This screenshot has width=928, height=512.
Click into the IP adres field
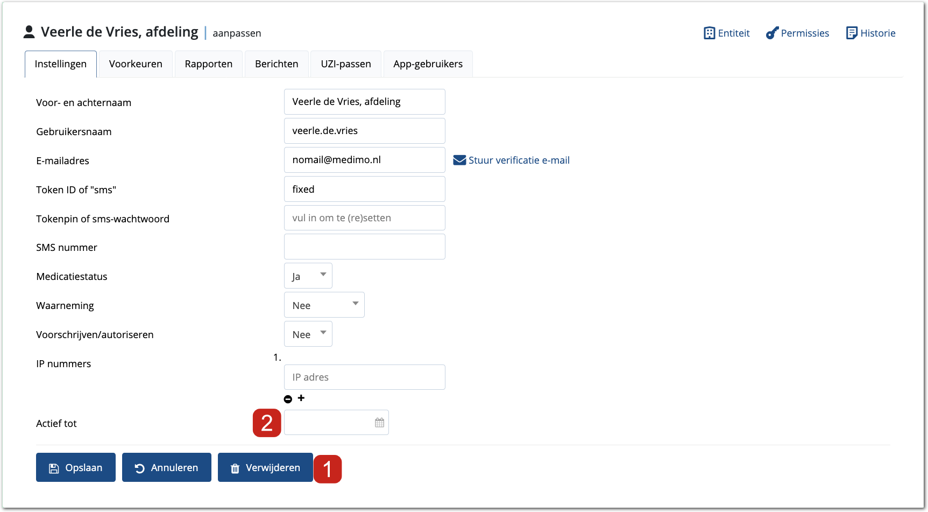pyautogui.click(x=364, y=377)
